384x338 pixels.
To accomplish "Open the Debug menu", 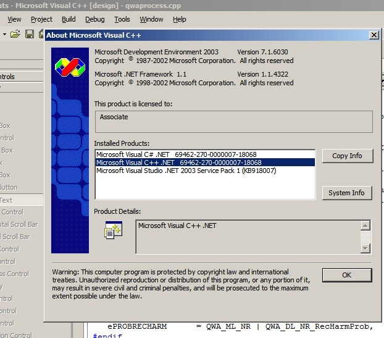I will pos(95,19).
